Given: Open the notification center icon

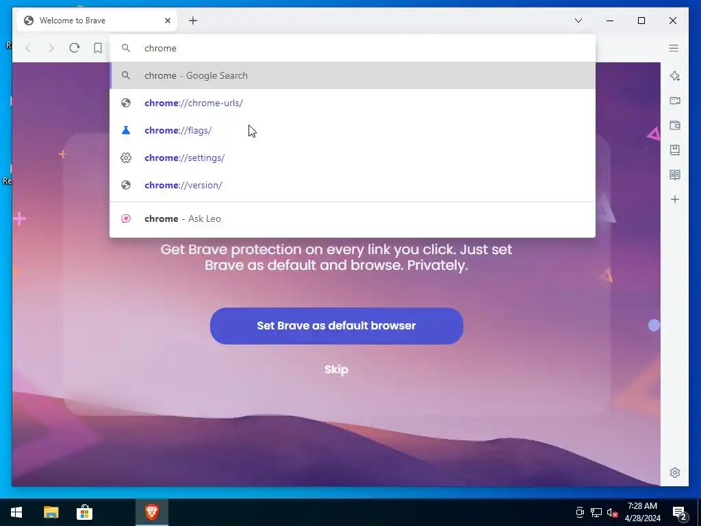Looking at the screenshot, I should [680, 512].
